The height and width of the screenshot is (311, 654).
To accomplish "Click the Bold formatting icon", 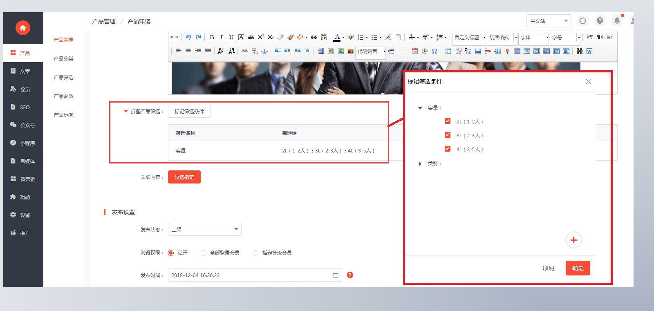I will point(212,37).
